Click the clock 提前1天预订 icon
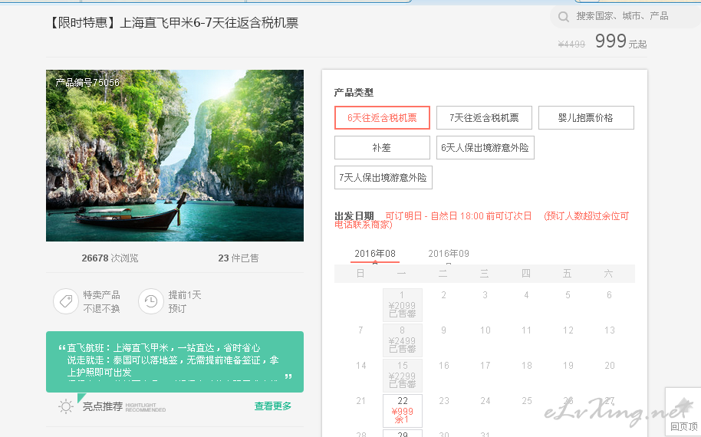The height and width of the screenshot is (437, 701). pos(151,301)
